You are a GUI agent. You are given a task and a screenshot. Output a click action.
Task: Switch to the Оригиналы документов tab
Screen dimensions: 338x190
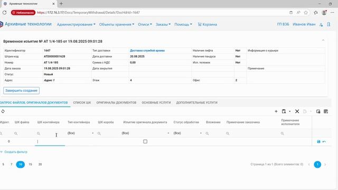point(116,102)
